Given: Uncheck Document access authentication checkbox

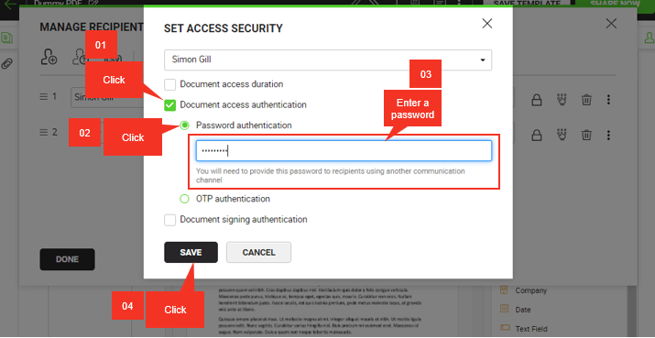Looking at the screenshot, I should pos(169,105).
